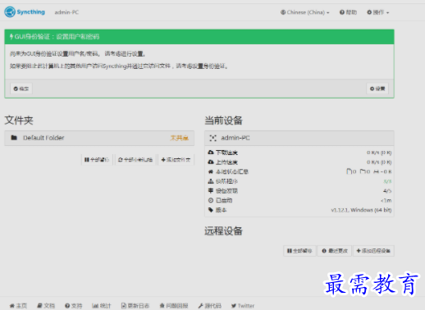The height and width of the screenshot is (310, 425).
Task: Click the discovery 4/5 value
Action: (387, 191)
